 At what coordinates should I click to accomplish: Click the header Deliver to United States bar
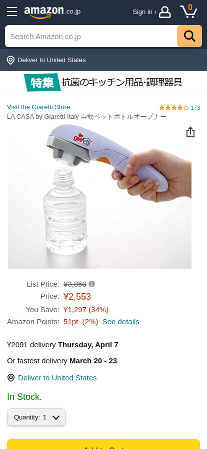tap(103, 60)
